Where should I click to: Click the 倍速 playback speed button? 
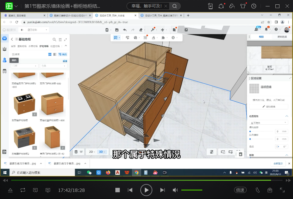240,190
